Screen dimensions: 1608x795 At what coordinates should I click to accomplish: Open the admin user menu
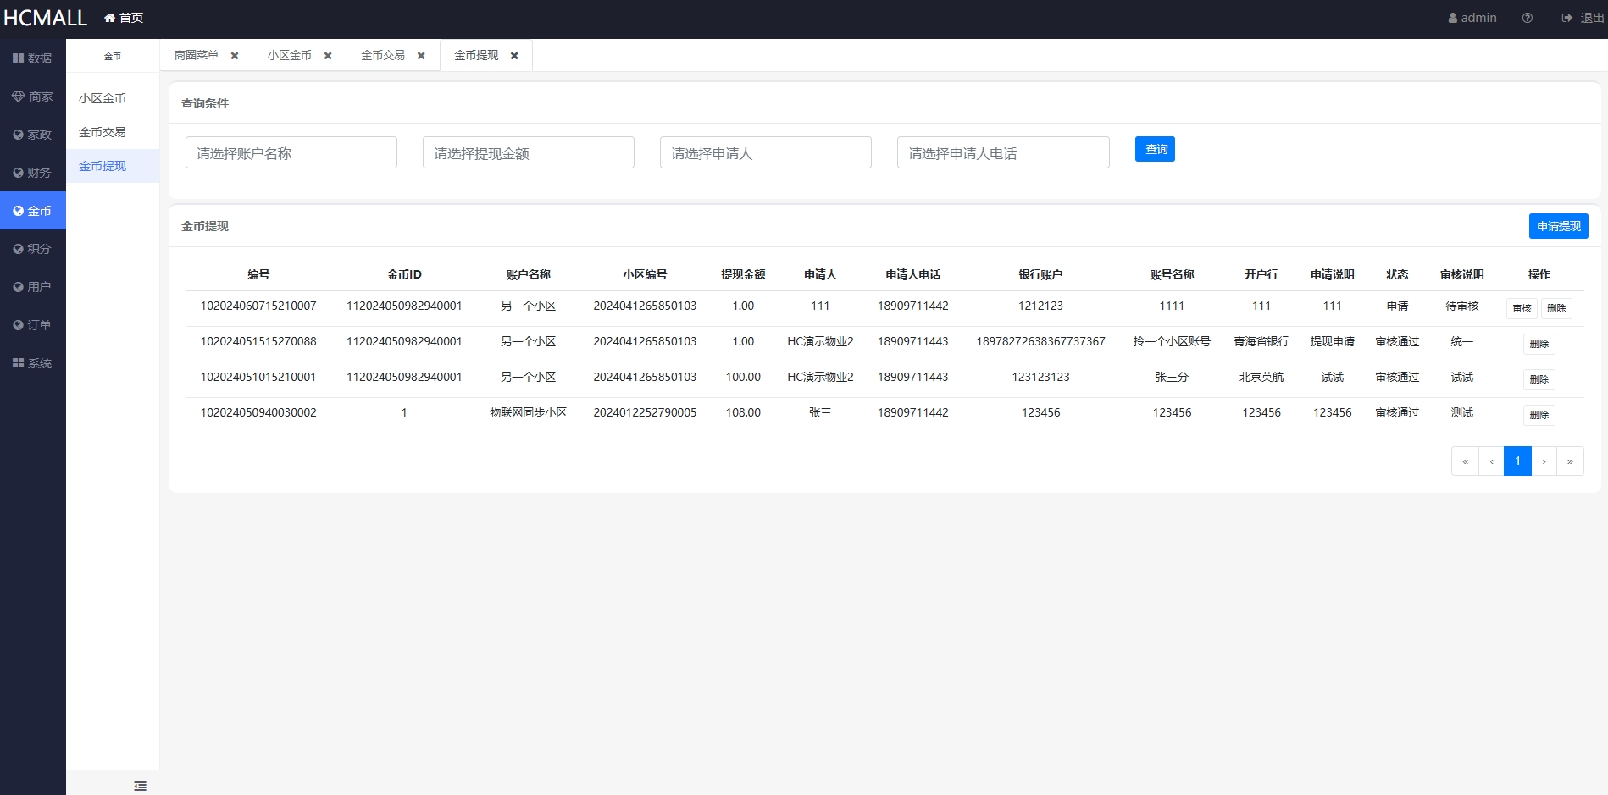click(x=1472, y=18)
